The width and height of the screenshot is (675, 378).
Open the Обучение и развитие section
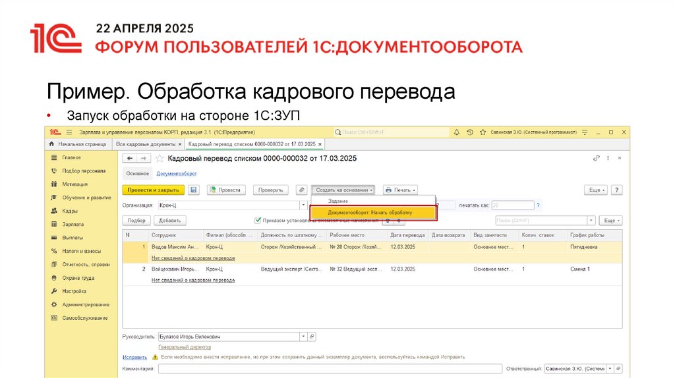(86, 198)
